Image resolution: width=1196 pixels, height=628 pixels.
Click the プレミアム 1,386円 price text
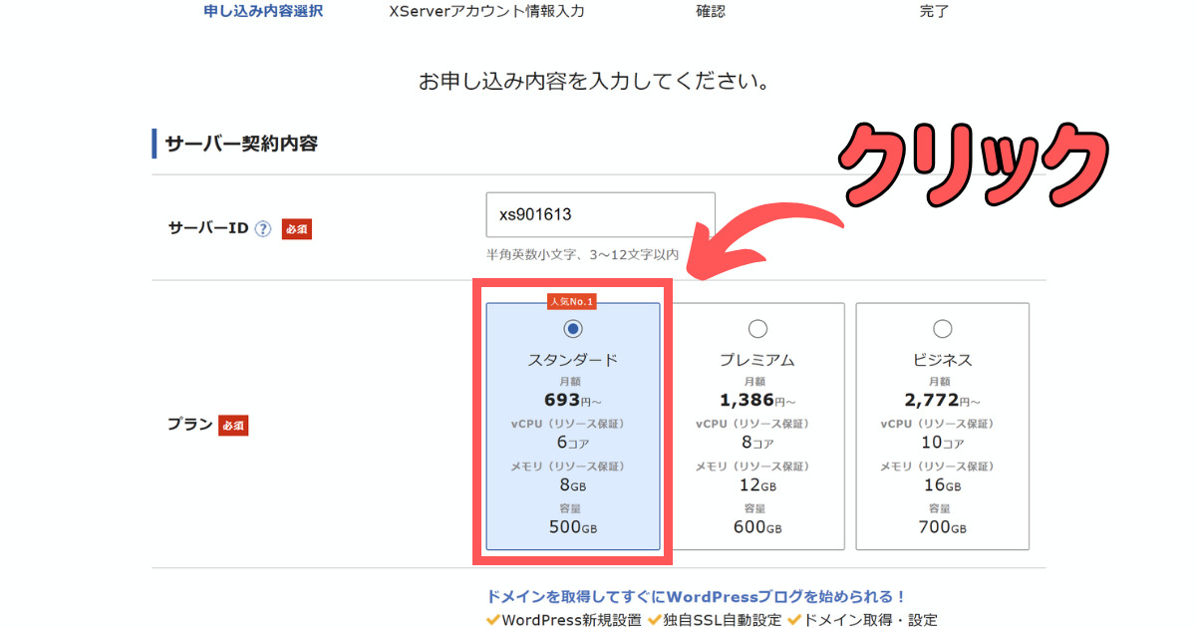point(755,401)
